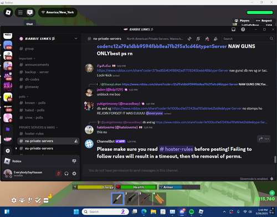This screenshot has width=277, height=217.
Task: Open the giveaway channel
Action: pyautogui.click(x=48, y=87)
